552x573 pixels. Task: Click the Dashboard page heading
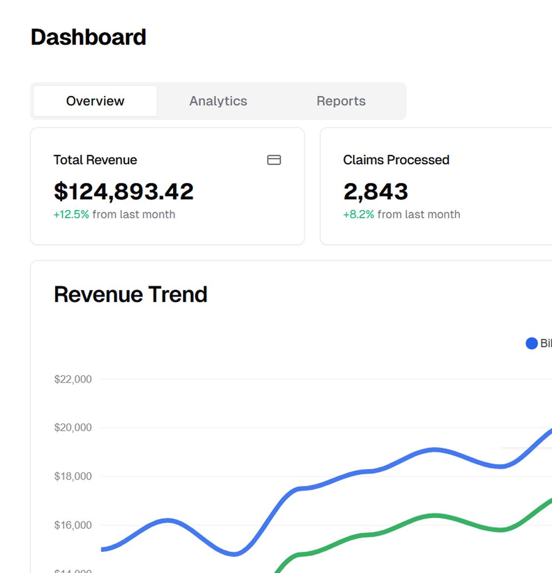(88, 37)
